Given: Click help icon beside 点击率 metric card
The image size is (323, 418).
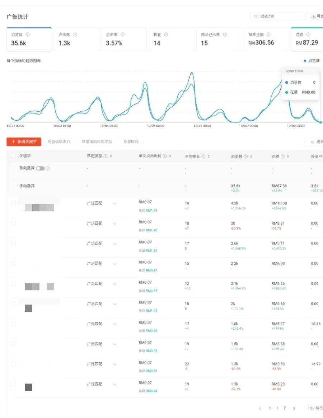Looking at the screenshot, I should (x=123, y=35).
